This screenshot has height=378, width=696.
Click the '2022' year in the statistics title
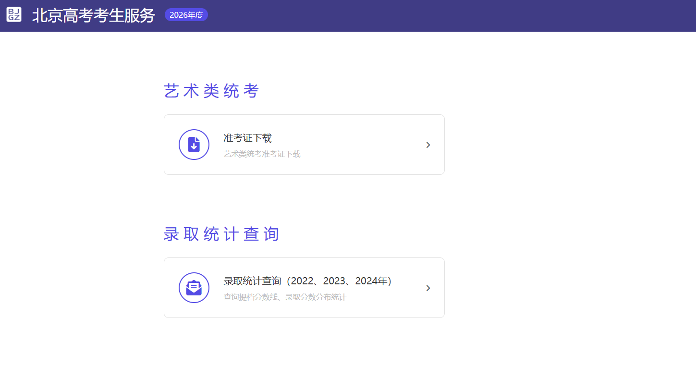302,281
